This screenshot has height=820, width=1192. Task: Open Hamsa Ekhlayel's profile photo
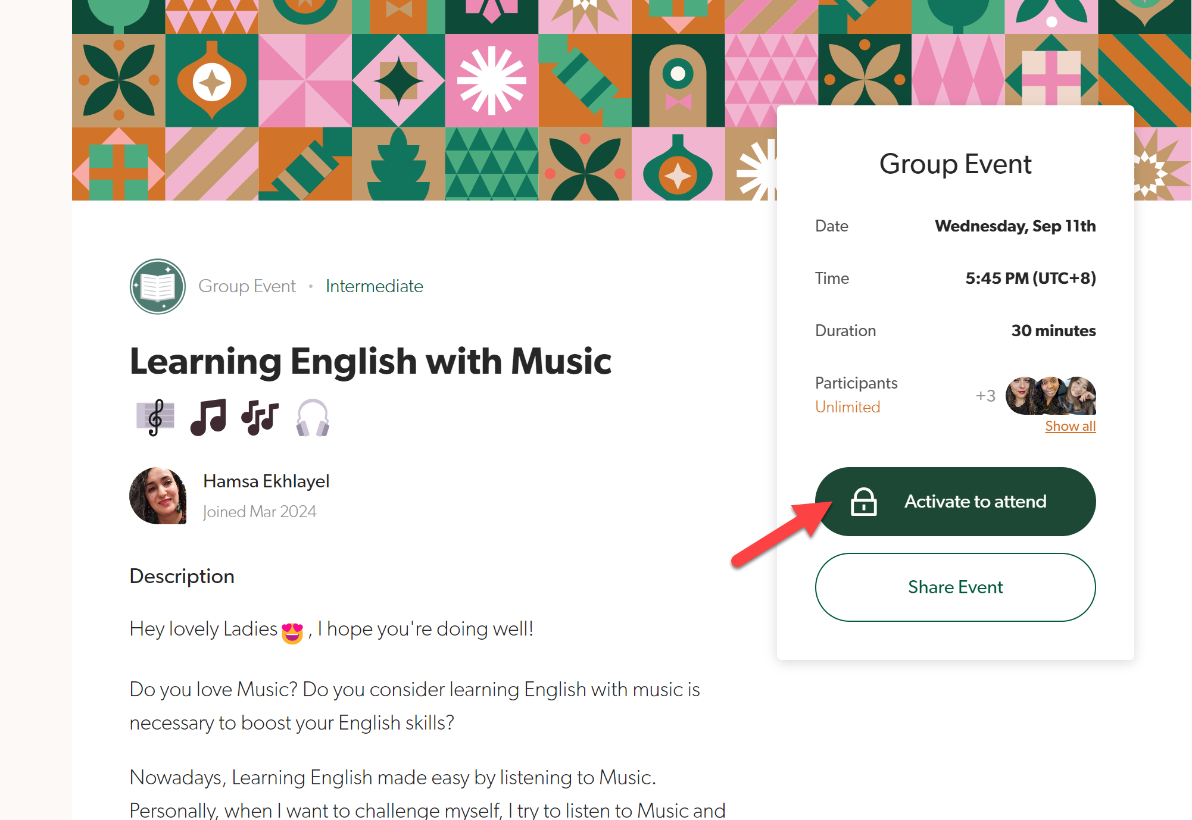[158, 496]
